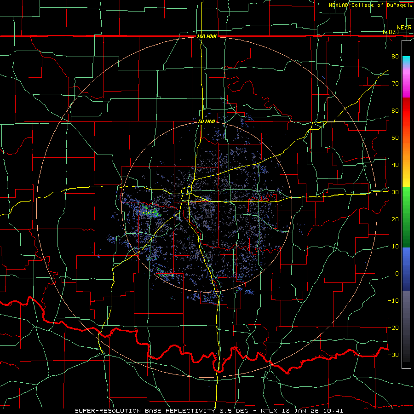This screenshot has width=414, height=414.
Task: Click the -10 value on dBZ scale
Action: (393, 301)
